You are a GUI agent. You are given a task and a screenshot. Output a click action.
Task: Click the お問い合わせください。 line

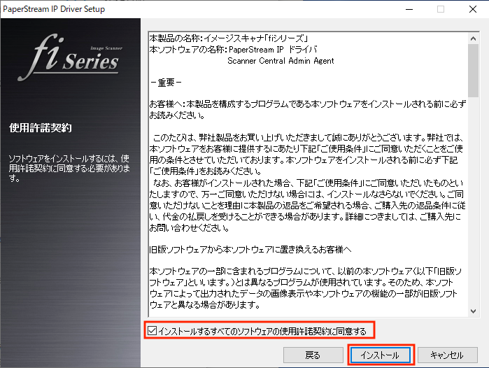pos(190,227)
